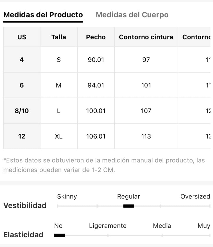Select the US size 8/10 row
This screenshot has height=247, width=213.
pos(107,111)
